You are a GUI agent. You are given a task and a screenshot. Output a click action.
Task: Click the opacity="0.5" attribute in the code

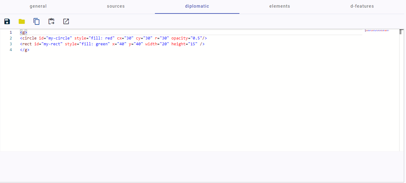(187, 38)
